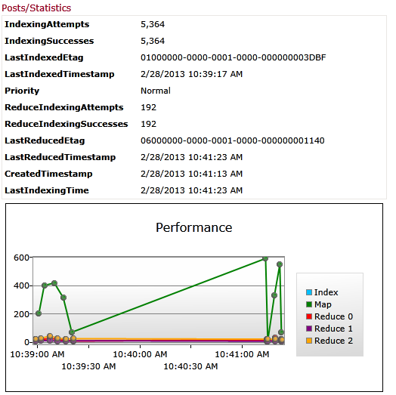Image resolution: width=396 pixels, height=395 pixels.
Task: Select the LastIndexedEtag value text
Action: [233, 57]
